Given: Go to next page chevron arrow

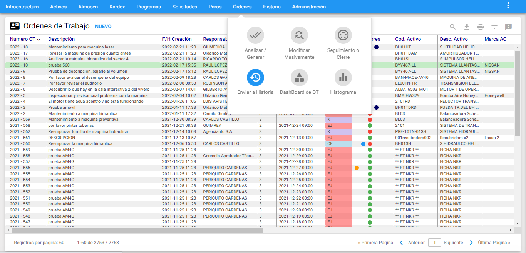Looking at the screenshot, I should coord(471,243).
